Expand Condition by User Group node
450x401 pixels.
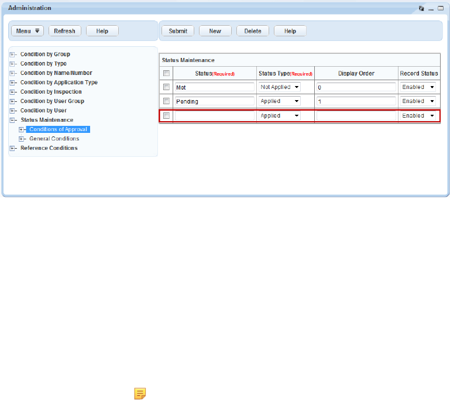point(12,101)
